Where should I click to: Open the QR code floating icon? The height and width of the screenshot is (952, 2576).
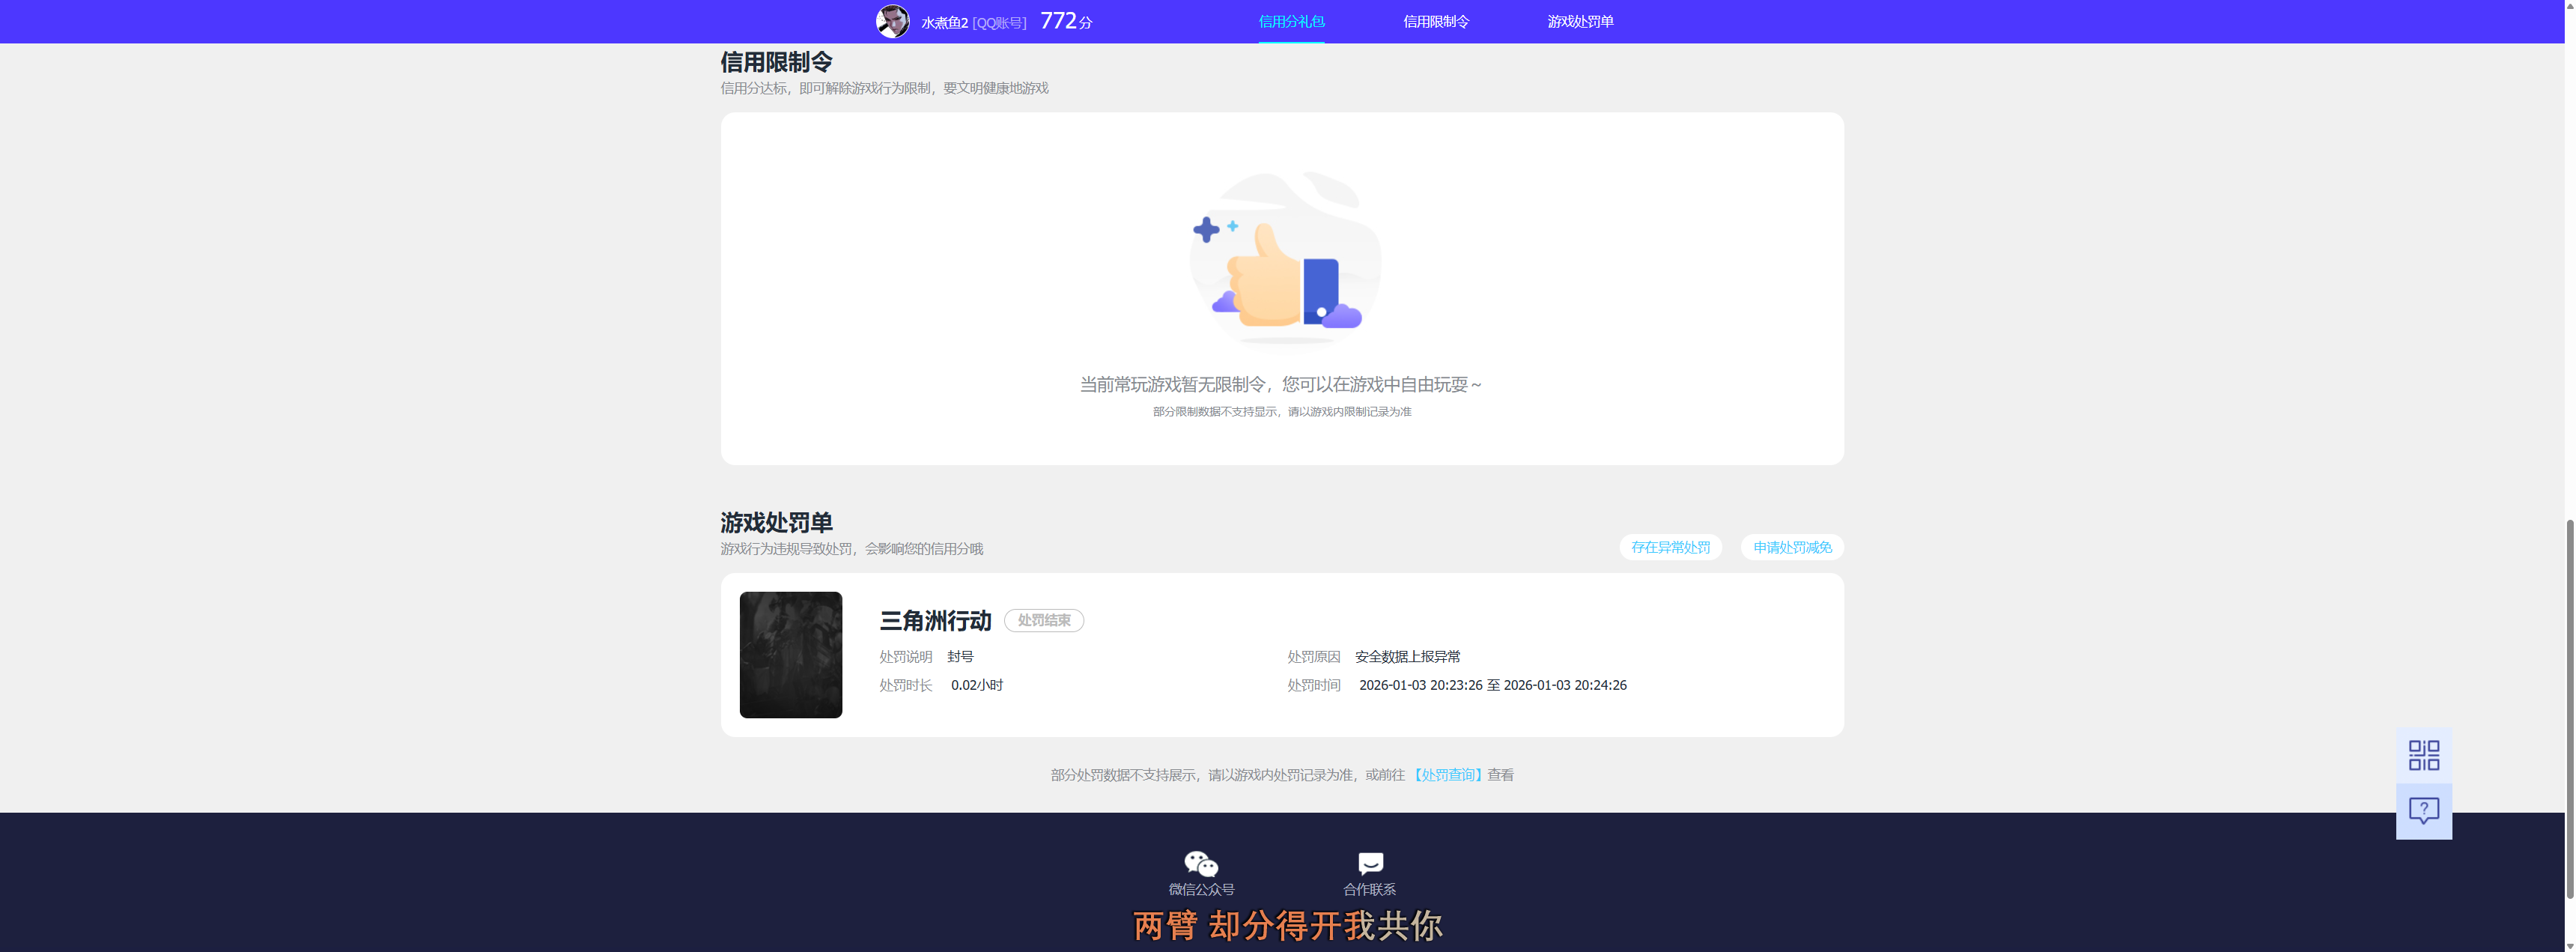(x=2423, y=755)
